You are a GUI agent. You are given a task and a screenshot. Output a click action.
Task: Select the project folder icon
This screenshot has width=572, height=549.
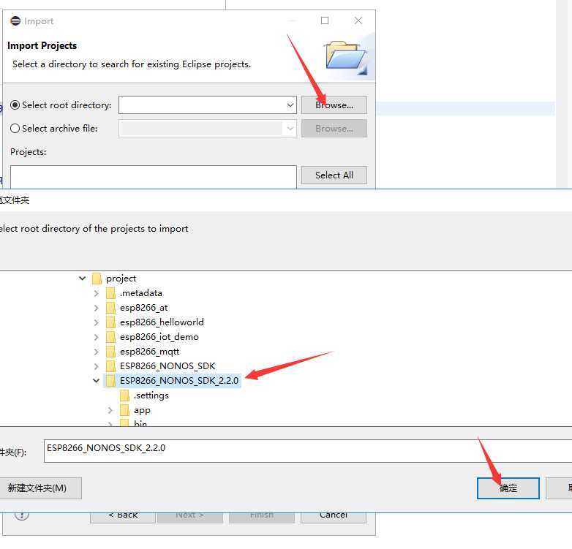tap(97, 279)
